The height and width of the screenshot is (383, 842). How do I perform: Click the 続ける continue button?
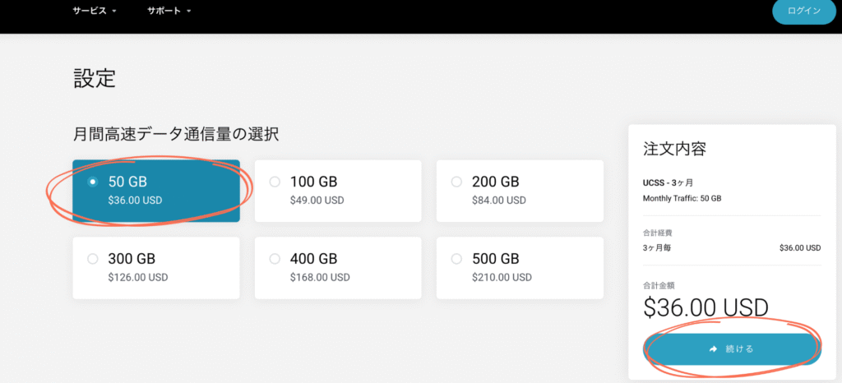click(732, 349)
